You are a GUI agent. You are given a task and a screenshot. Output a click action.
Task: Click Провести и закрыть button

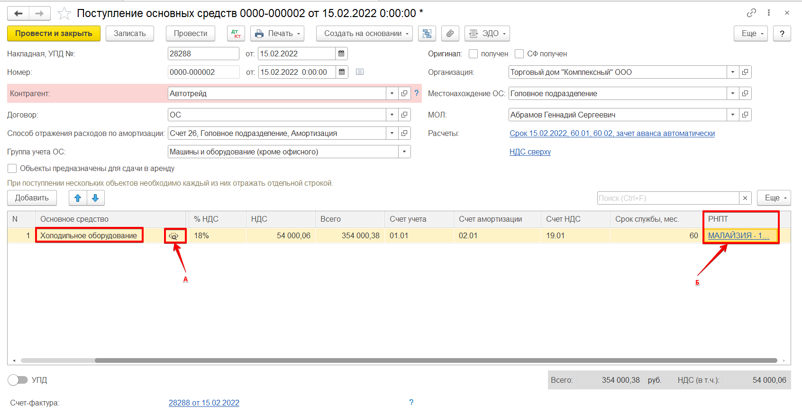pyautogui.click(x=54, y=34)
